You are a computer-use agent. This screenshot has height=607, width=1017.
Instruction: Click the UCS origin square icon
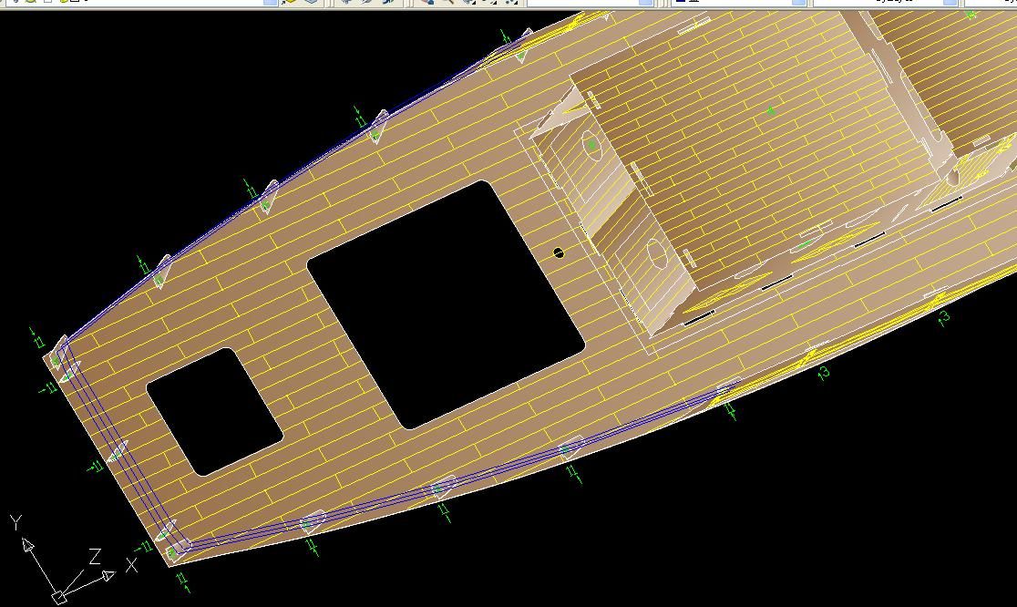coord(58,597)
